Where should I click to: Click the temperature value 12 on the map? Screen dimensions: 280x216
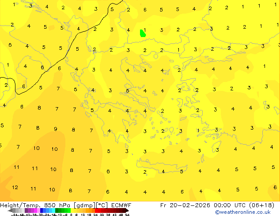point(15,187)
